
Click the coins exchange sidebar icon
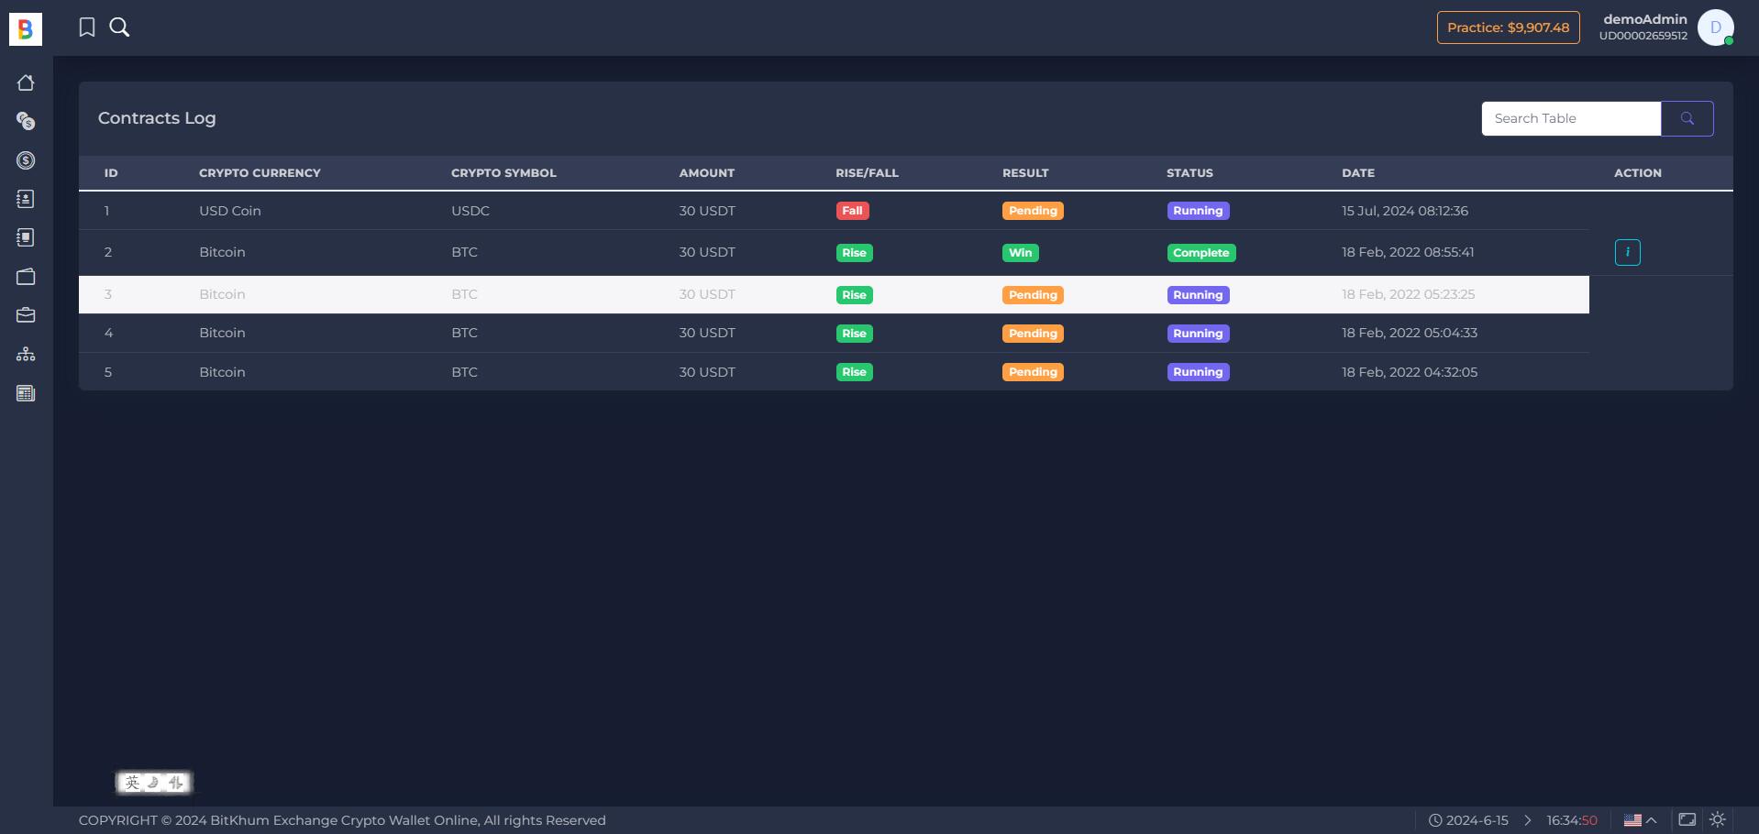tap(26, 121)
